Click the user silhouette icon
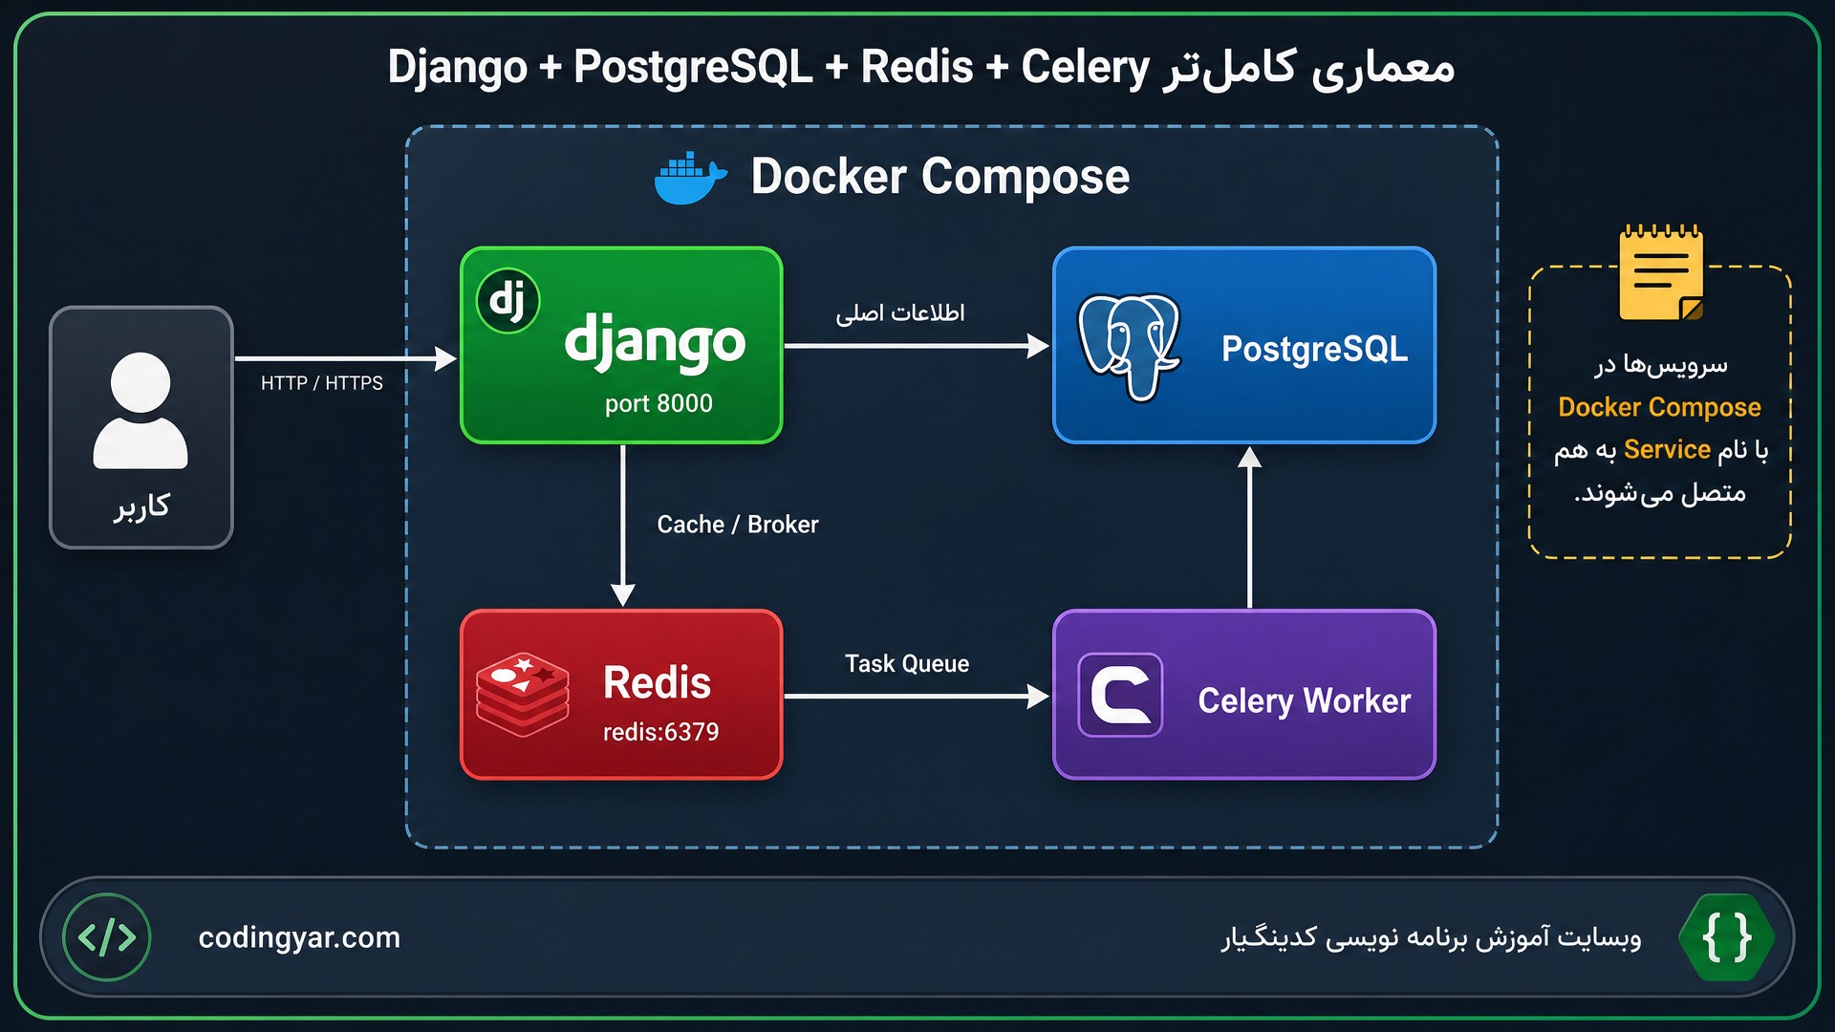Screen dimensions: 1835x1032 (x=140, y=411)
